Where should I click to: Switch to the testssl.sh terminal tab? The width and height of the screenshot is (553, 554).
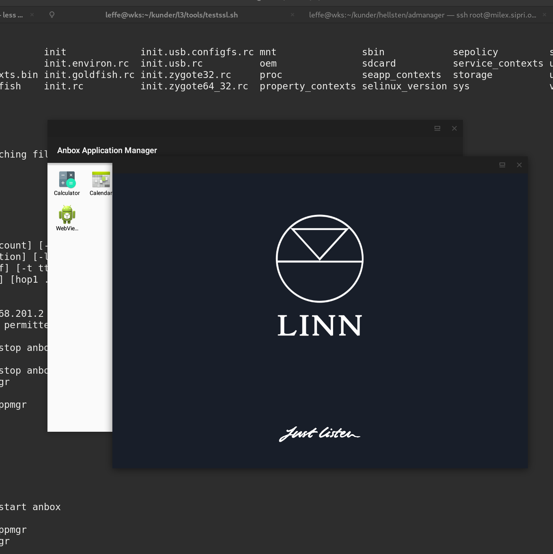click(172, 15)
